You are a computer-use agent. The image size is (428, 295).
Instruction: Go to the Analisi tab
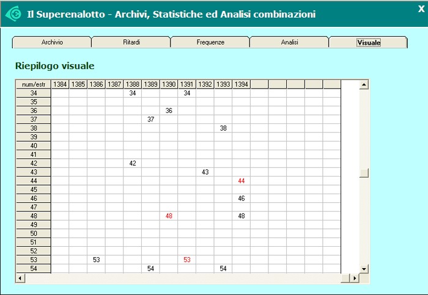(x=289, y=42)
